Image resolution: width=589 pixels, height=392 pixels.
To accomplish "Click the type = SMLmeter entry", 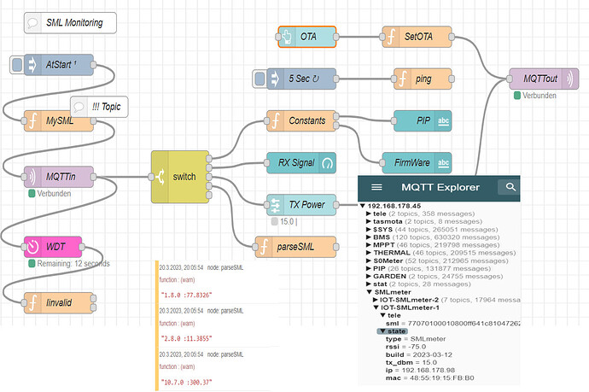I will (x=416, y=339).
